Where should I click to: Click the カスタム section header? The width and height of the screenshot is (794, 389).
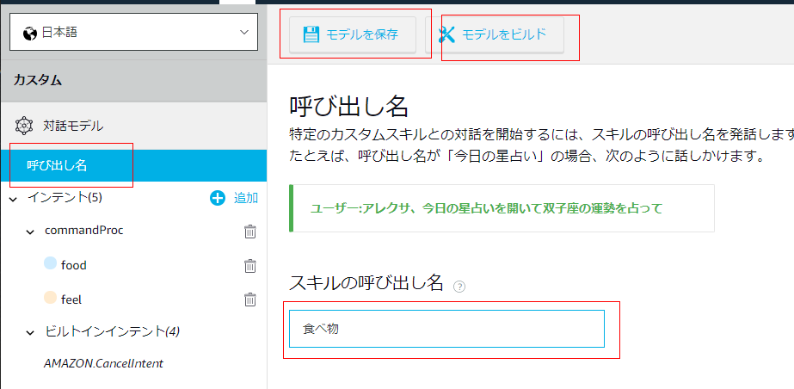pos(133,81)
